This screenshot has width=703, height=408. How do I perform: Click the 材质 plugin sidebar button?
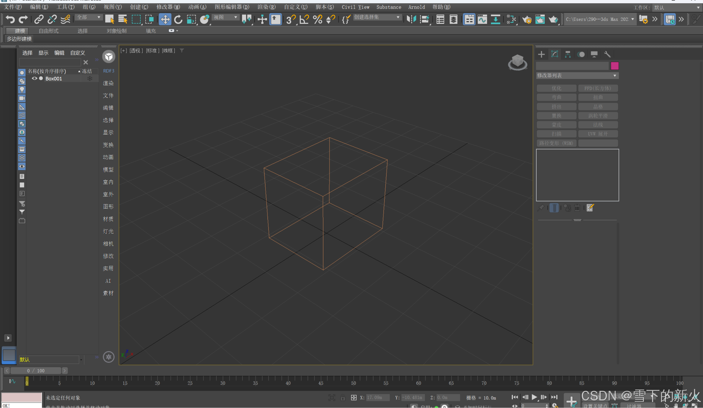(x=108, y=219)
